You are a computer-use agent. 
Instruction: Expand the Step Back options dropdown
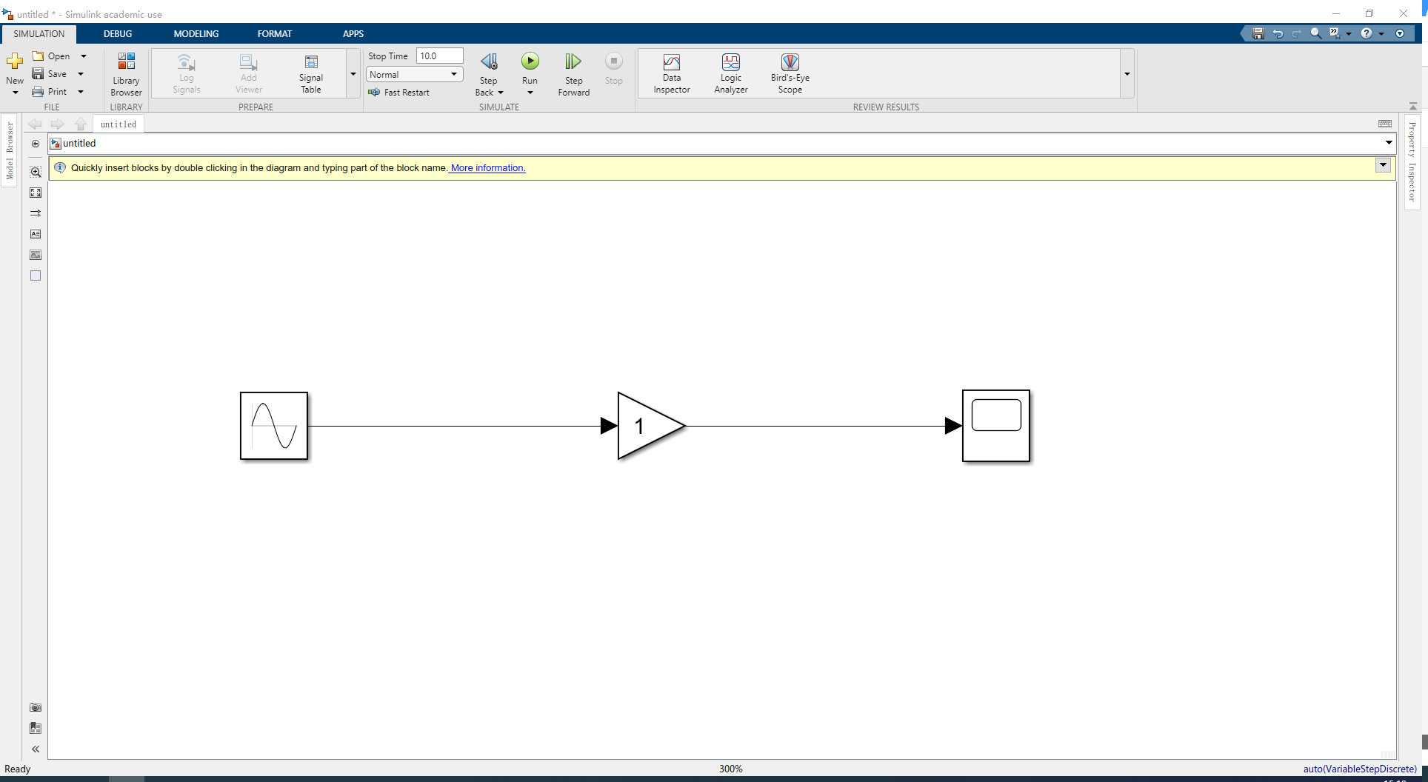pos(501,92)
